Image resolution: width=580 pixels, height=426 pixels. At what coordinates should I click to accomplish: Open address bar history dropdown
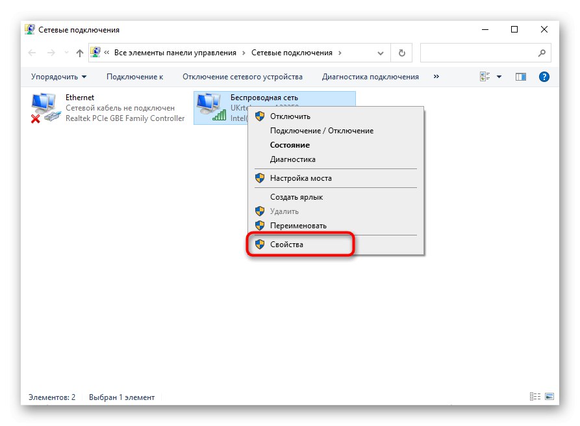click(x=380, y=53)
